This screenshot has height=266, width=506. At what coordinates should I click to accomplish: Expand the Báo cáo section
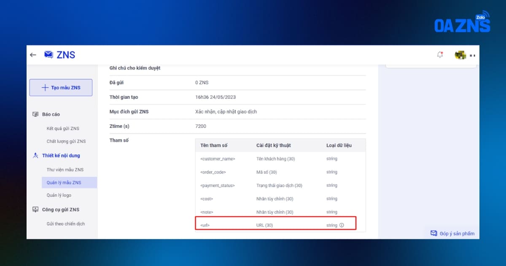[51, 114]
